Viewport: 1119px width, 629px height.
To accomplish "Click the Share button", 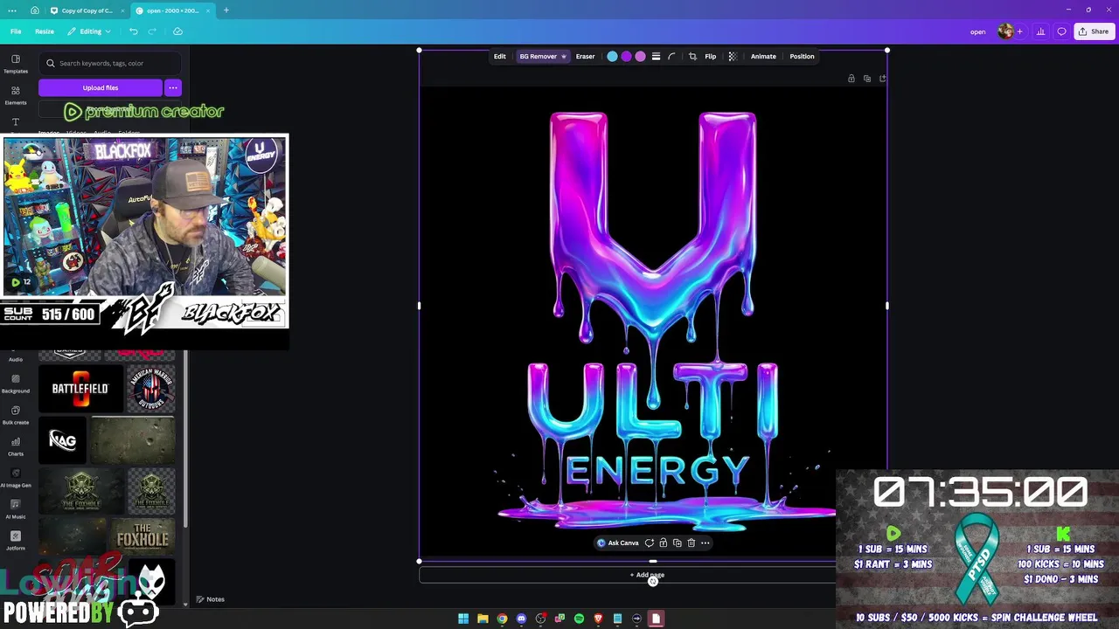I will (1094, 31).
